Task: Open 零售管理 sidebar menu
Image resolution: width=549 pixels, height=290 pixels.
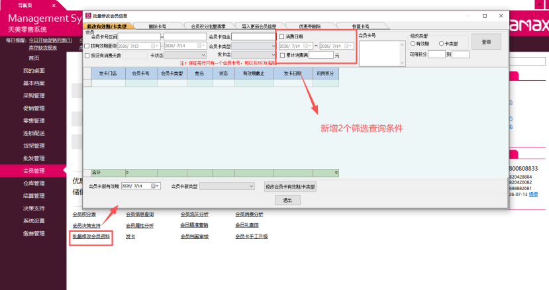Action: [34, 121]
